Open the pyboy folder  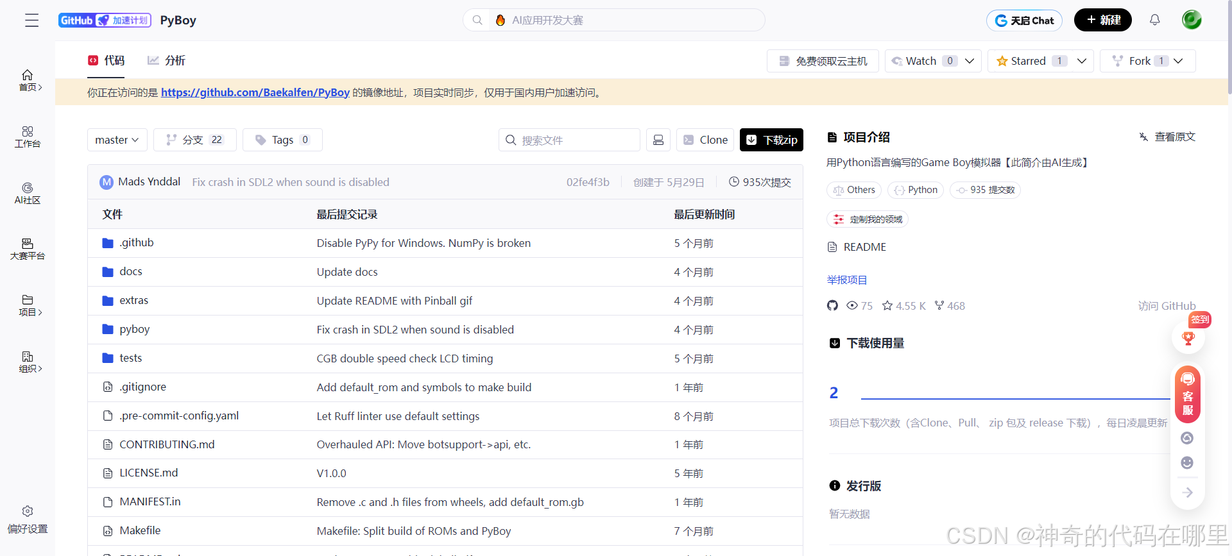(x=134, y=329)
